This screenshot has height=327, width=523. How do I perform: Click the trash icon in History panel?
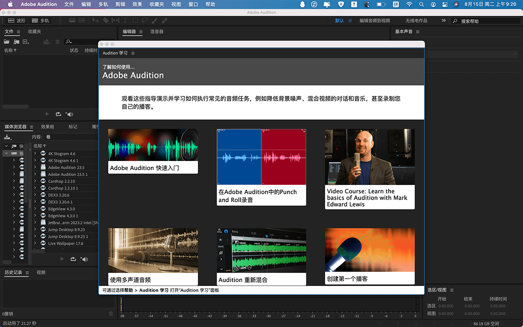click(x=111, y=313)
